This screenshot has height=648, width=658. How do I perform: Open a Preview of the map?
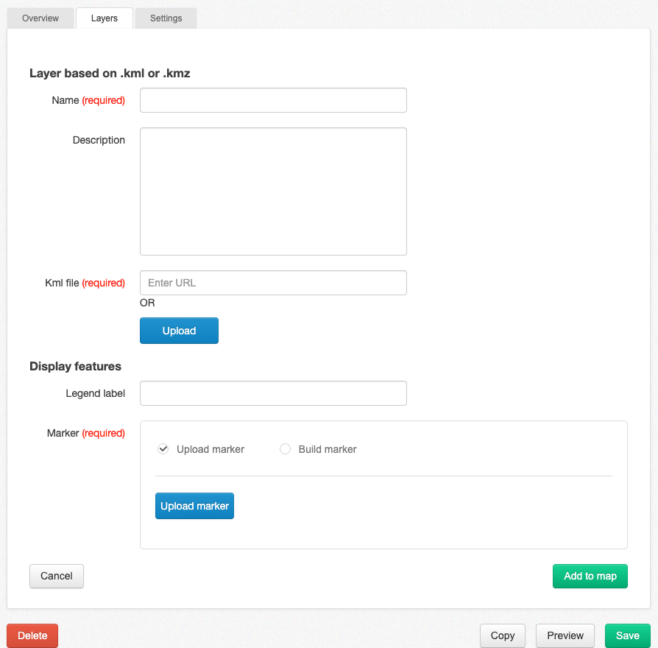[x=565, y=635]
